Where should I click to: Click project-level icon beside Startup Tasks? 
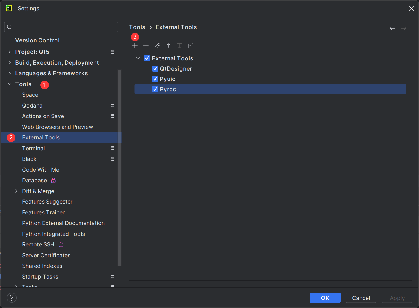pyautogui.click(x=113, y=276)
